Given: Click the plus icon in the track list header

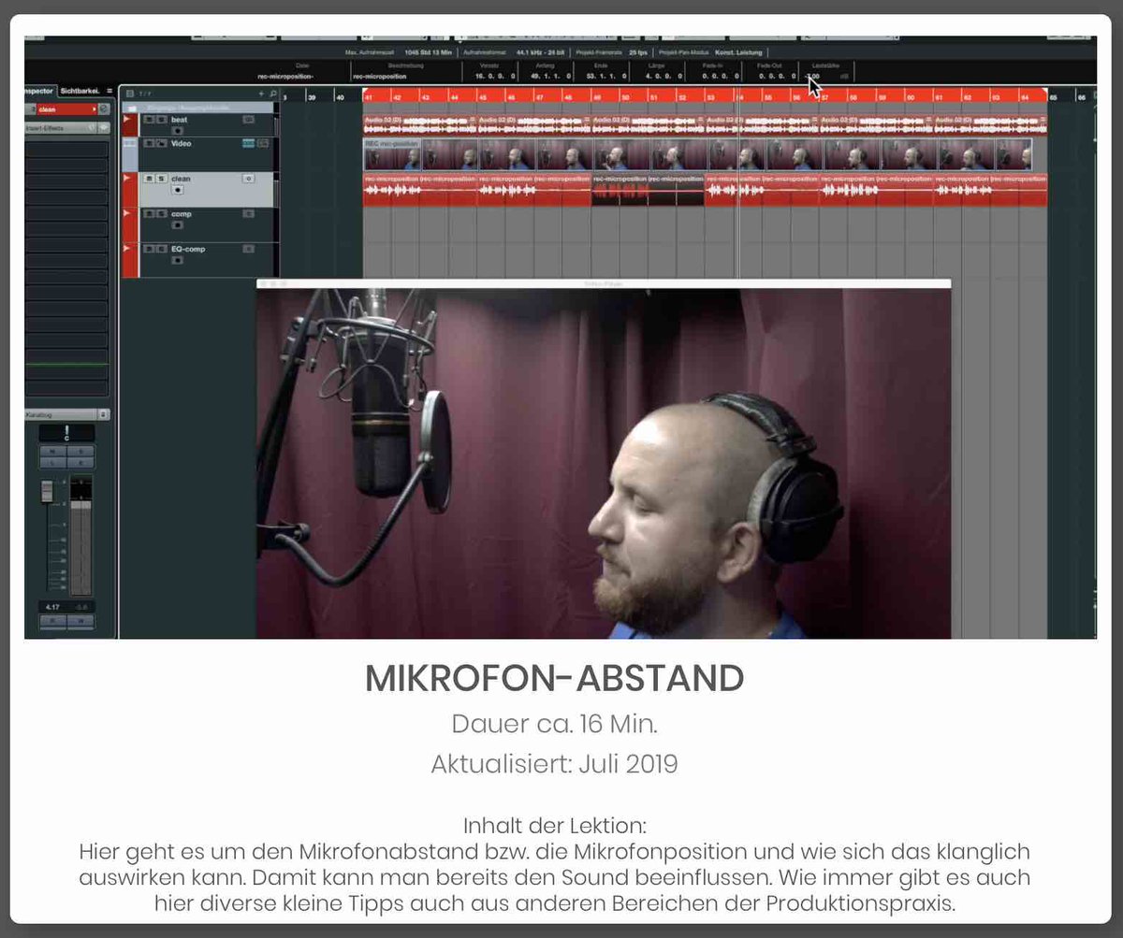Looking at the screenshot, I should (x=261, y=93).
